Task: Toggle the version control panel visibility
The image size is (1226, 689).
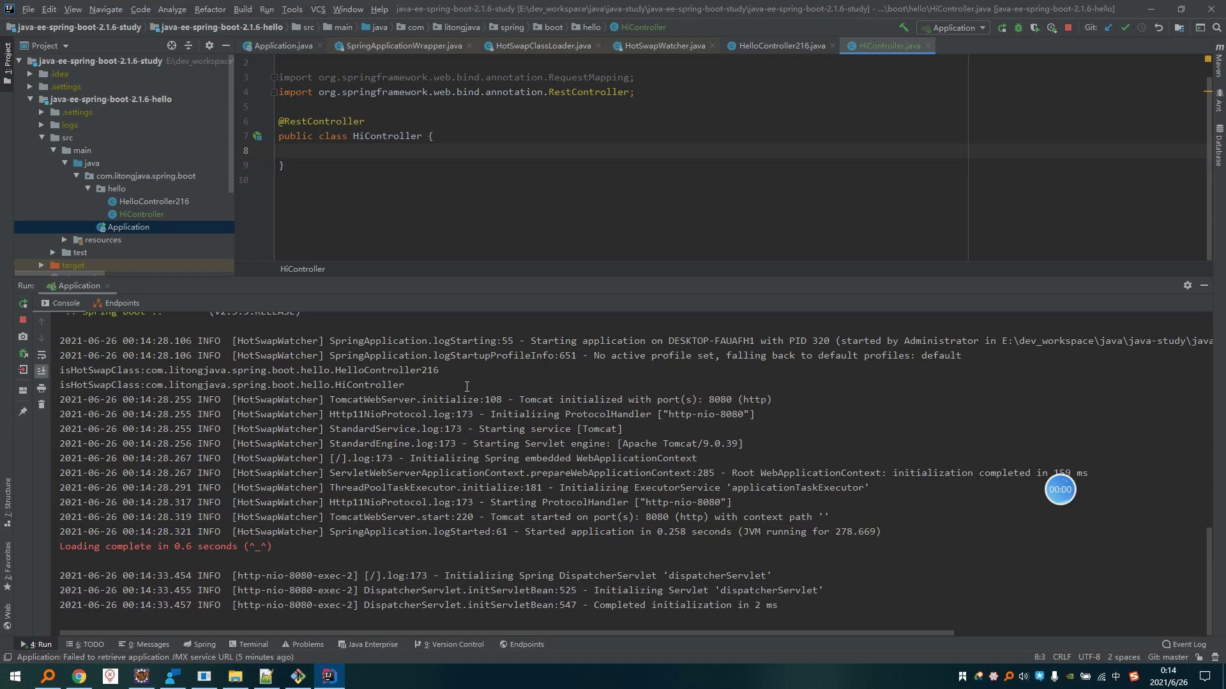Action: coord(451,644)
